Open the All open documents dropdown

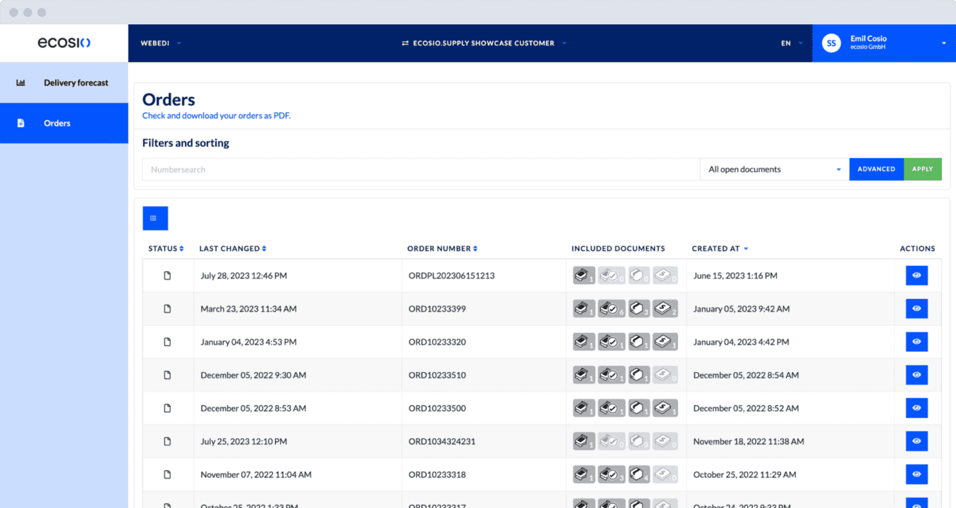pyautogui.click(x=773, y=169)
